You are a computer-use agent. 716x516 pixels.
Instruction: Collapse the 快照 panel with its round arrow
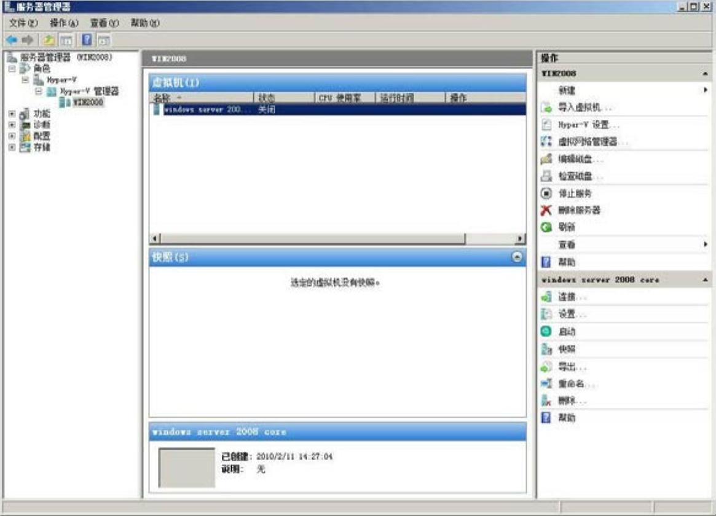click(516, 257)
